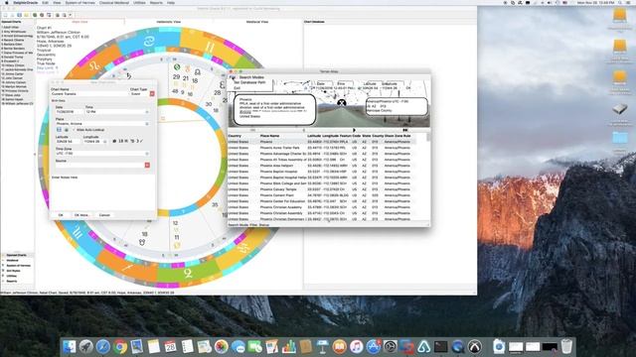Click OK button in chart dialog
Image resolution: width=636 pixels, height=357 pixels.
[x=61, y=215]
